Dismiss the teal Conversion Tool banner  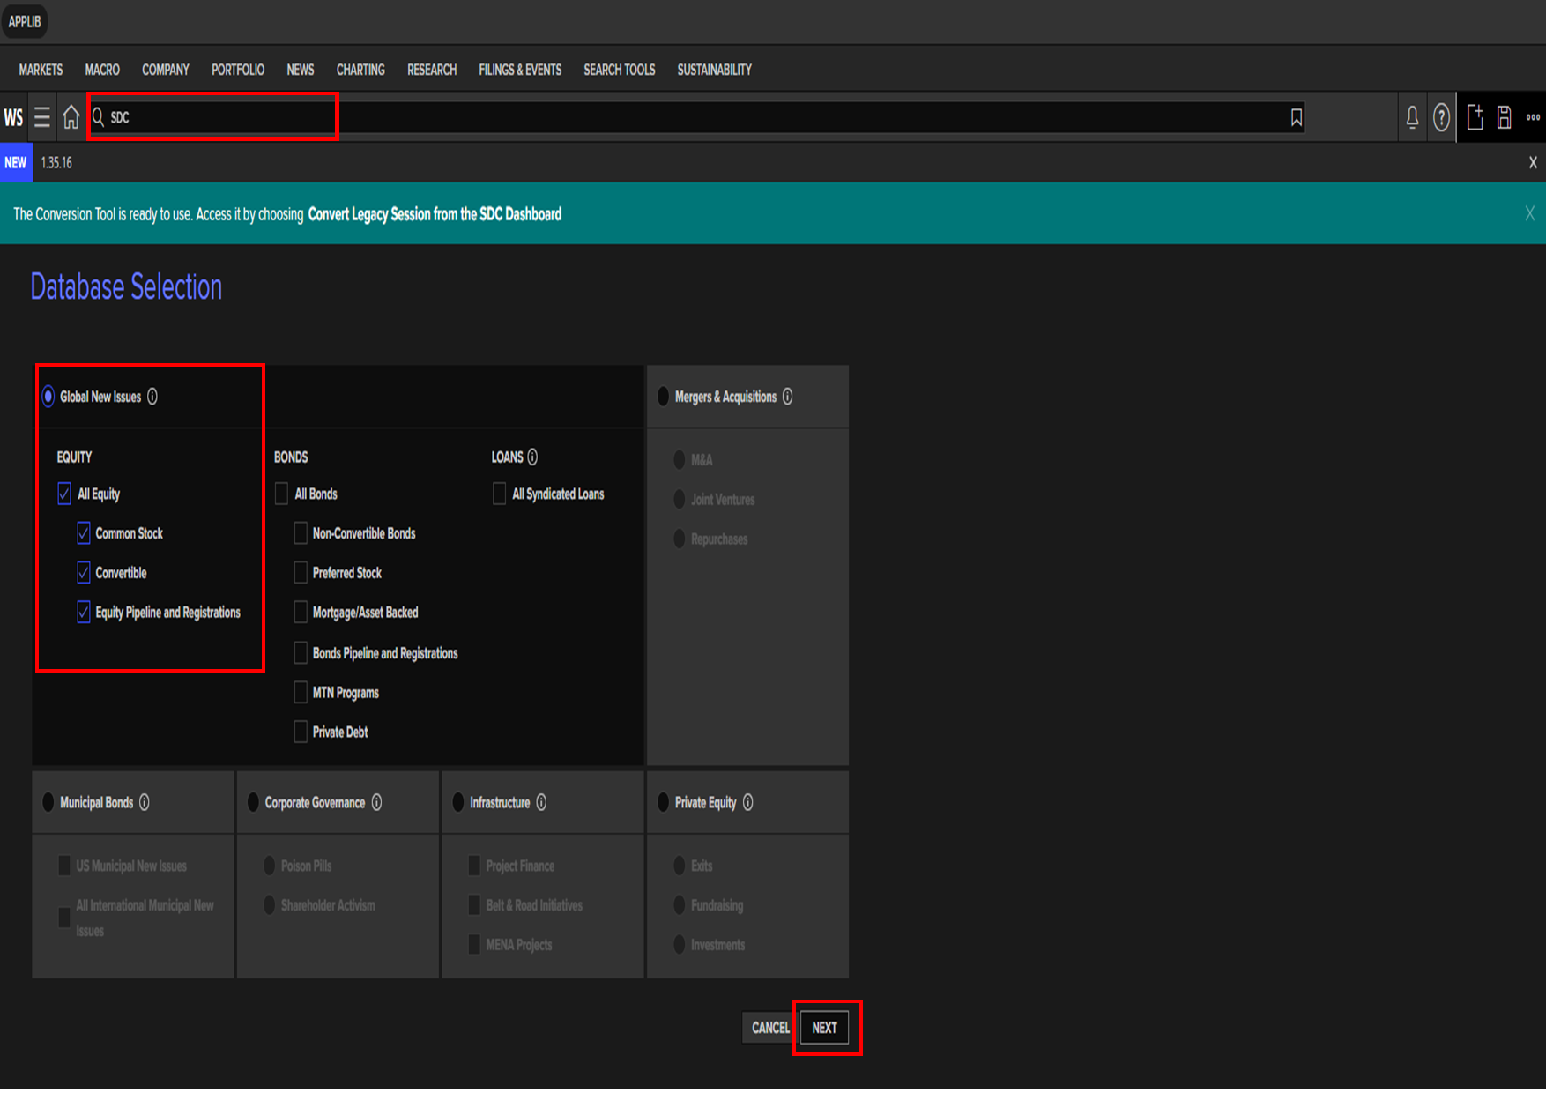(x=1529, y=213)
